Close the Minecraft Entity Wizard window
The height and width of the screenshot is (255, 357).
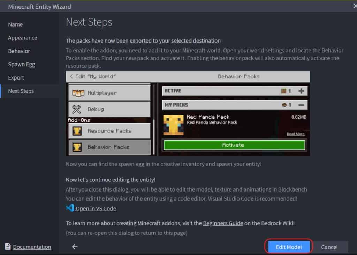355,6
